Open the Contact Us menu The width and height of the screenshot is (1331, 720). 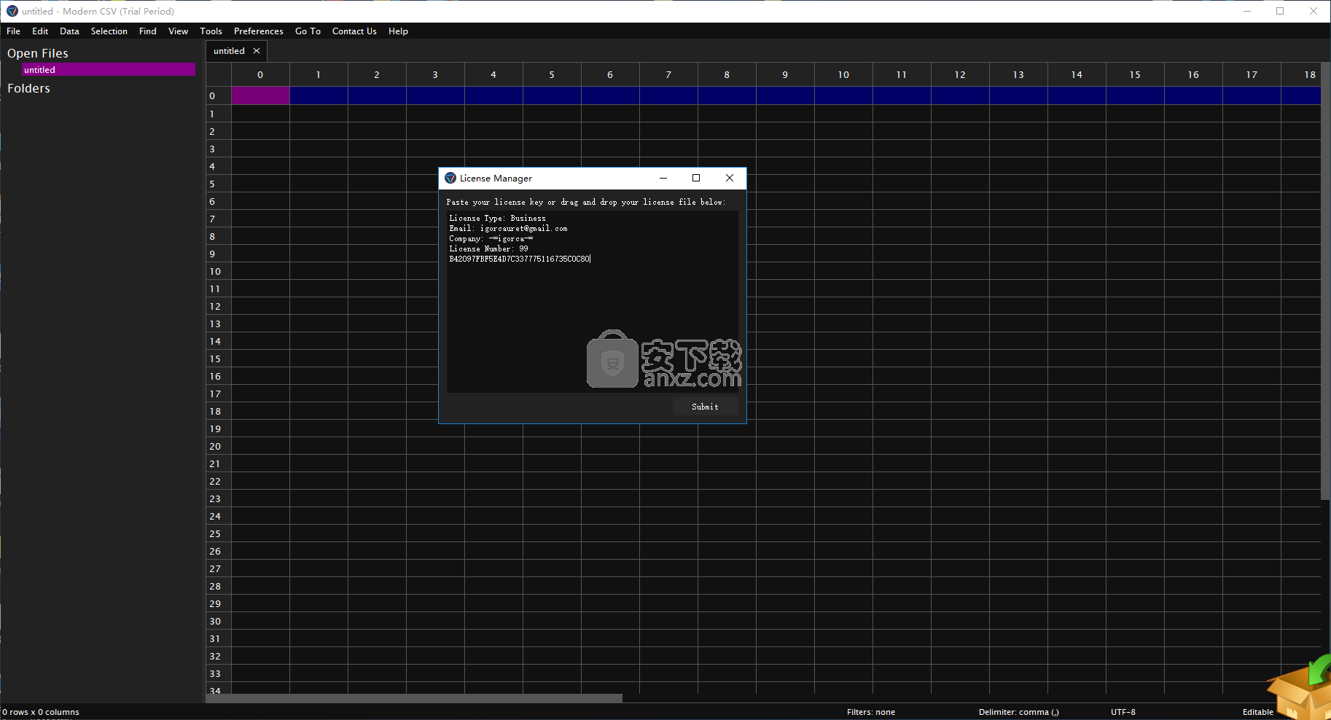pos(354,31)
